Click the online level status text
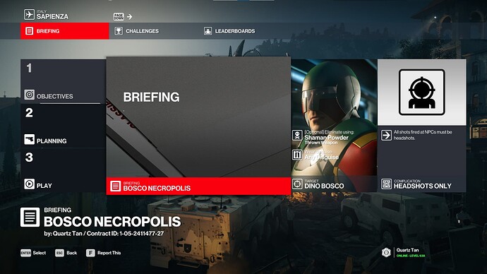 (x=411, y=256)
